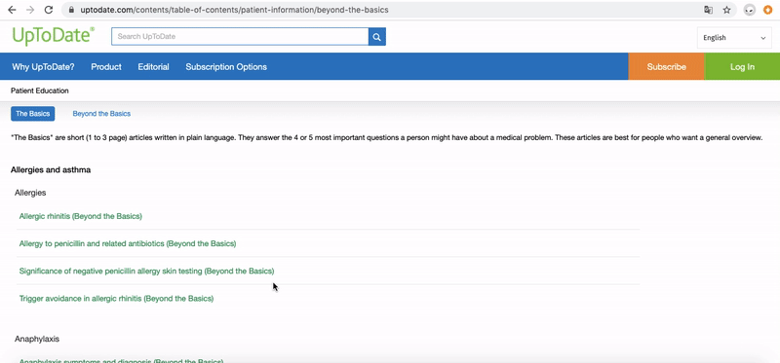Click the Anaphylaxis subheading
The height and width of the screenshot is (363, 780).
coord(37,340)
